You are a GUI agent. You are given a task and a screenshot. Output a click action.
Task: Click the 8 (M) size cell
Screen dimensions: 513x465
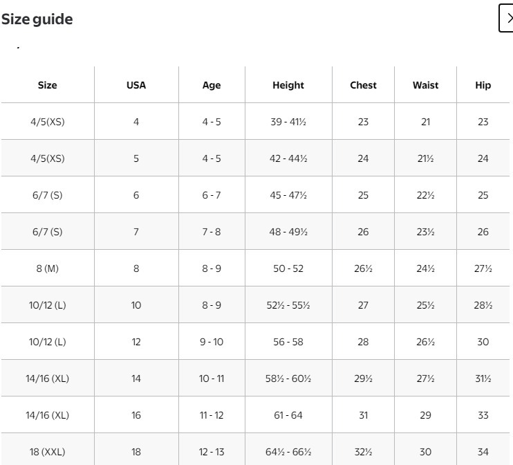pyautogui.click(x=48, y=268)
